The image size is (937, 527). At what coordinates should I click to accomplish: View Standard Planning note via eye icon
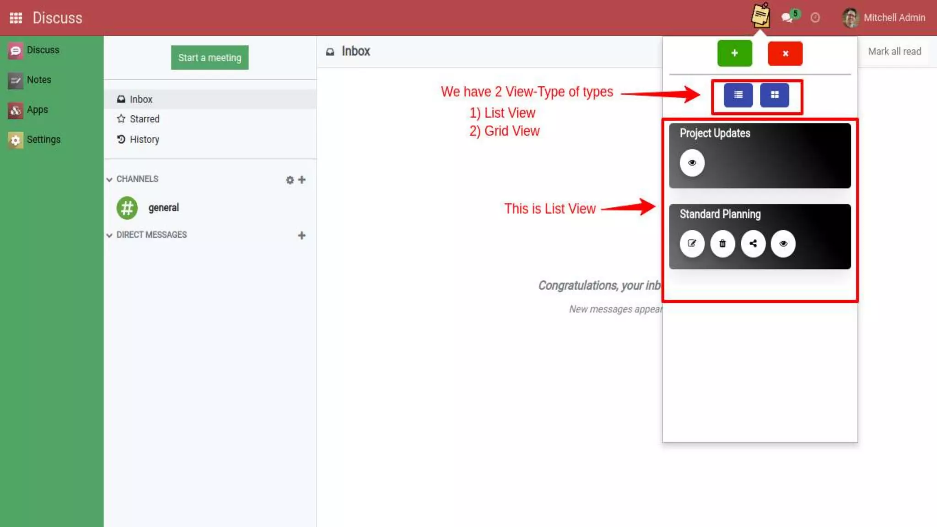(x=783, y=243)
